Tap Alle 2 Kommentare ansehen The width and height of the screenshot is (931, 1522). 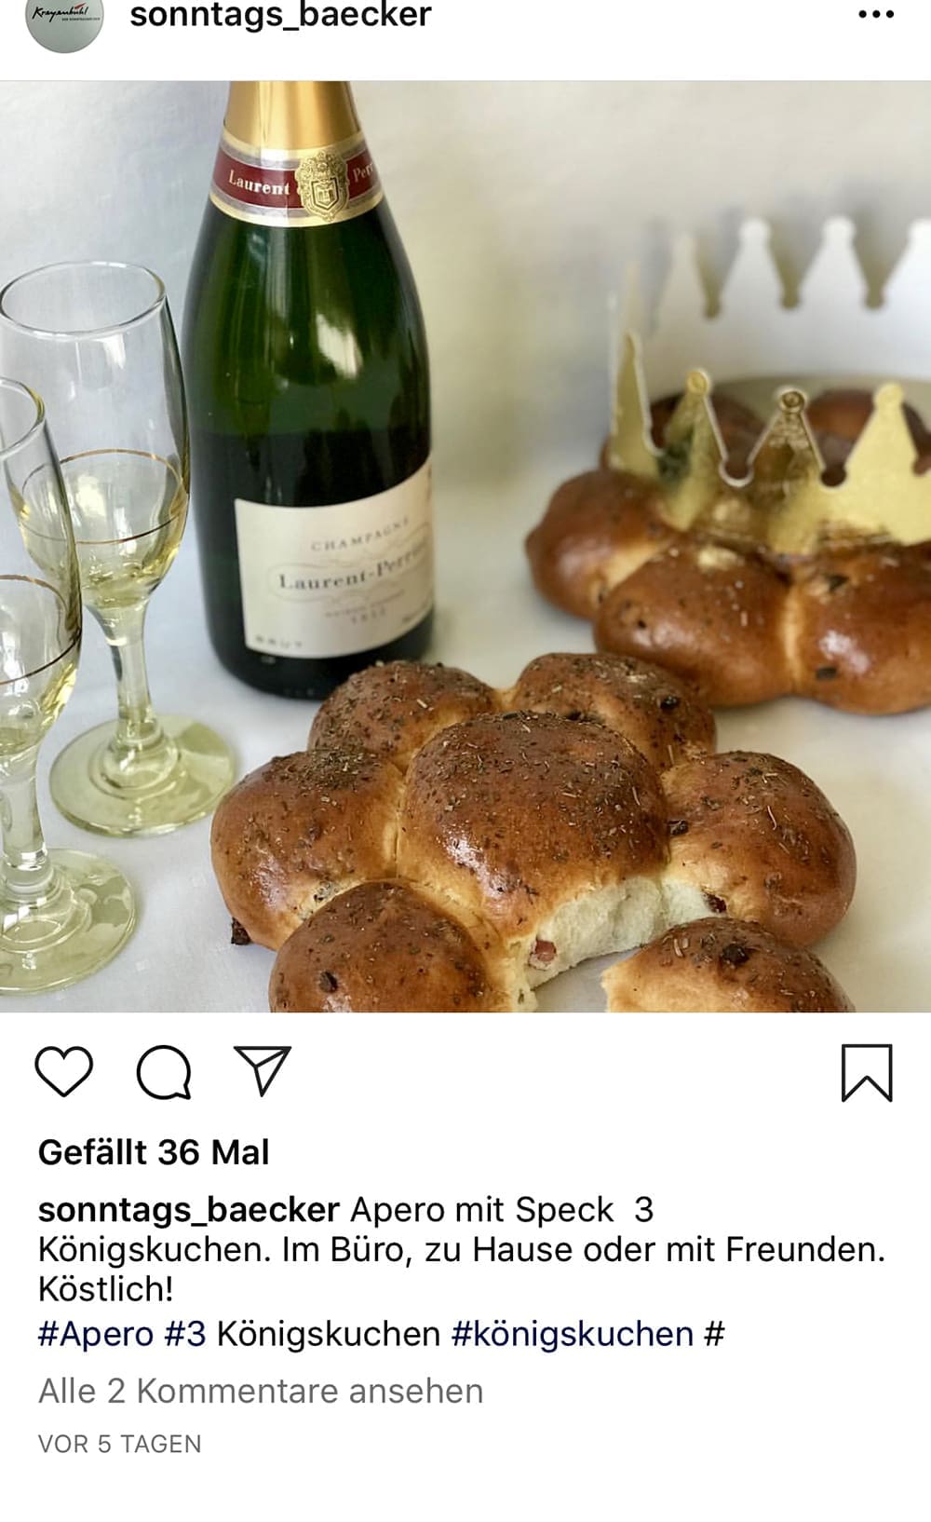tap(261, 1392)
